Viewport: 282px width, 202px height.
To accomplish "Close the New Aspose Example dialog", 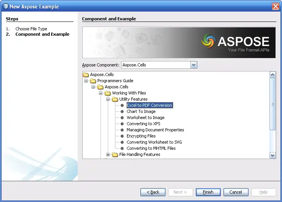I will pos(275,7).
